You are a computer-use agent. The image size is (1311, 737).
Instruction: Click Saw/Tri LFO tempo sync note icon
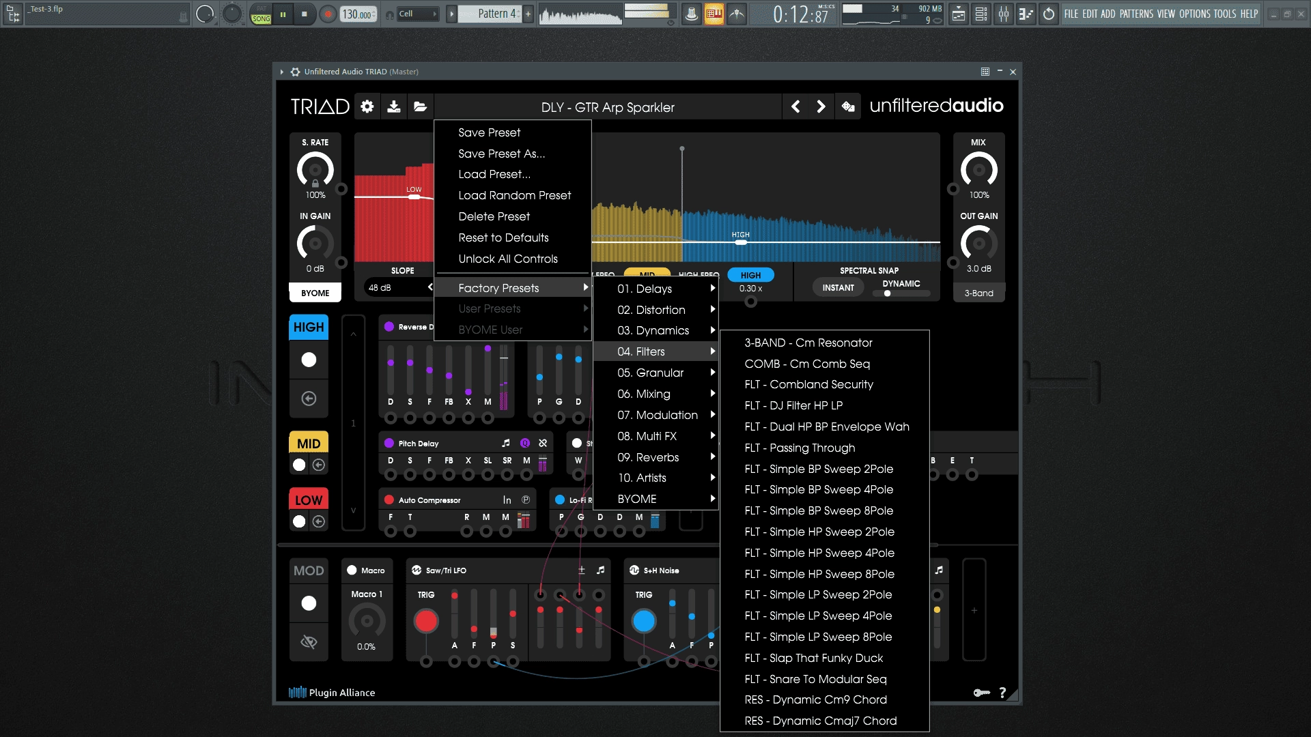point(601,570)
